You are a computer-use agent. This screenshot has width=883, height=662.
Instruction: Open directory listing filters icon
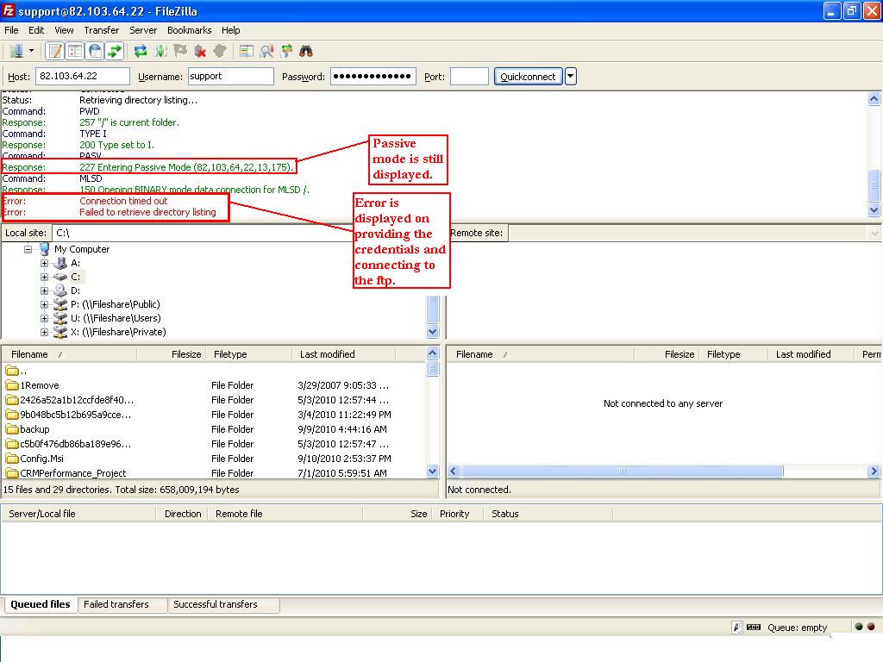(x=246, y=51)
